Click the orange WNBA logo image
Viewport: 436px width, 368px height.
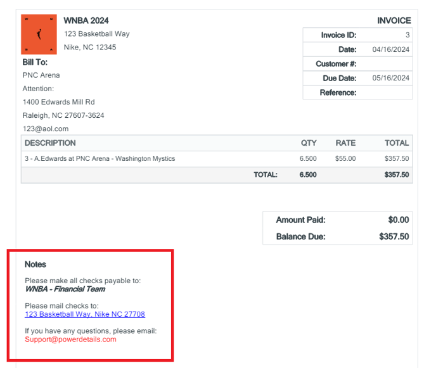[39, 34]
